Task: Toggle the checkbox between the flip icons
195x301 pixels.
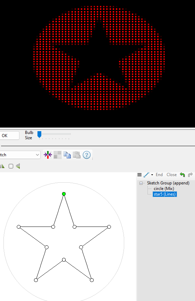Action: coord(11,166)
